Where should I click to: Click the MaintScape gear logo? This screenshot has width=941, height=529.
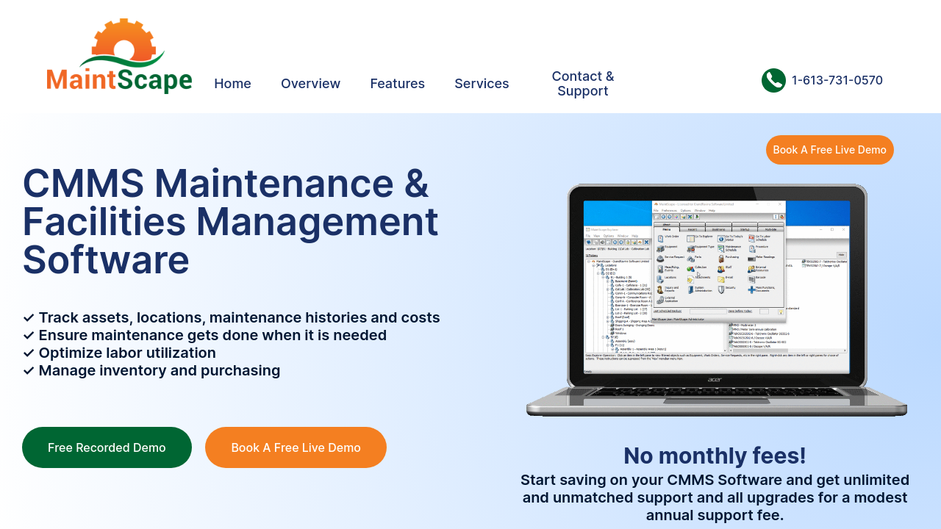click(119, 57)
